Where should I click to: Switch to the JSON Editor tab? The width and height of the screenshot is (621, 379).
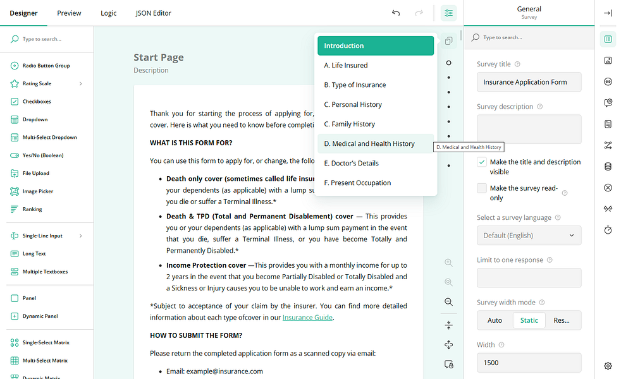pos(153,13)
